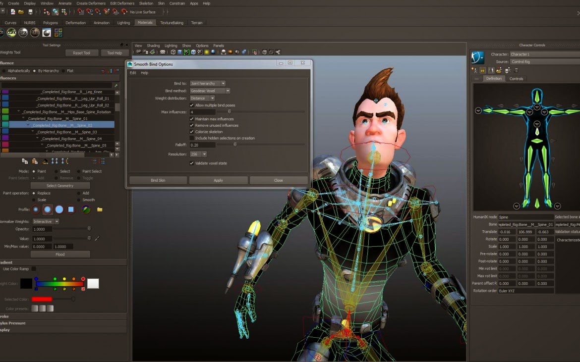
Task: Click the Bind Skin button
Action: (x=158, y=180)
